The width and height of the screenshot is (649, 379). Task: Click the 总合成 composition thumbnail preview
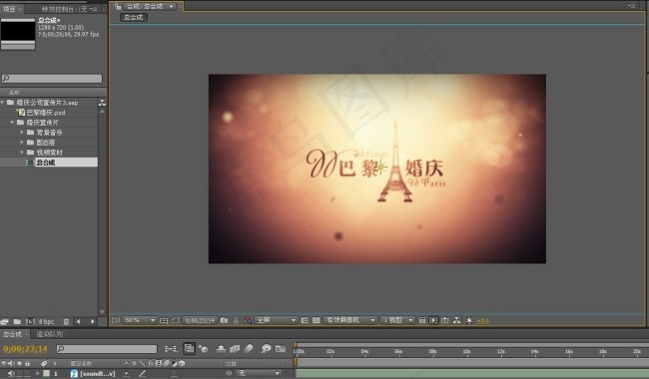point(18,34)
